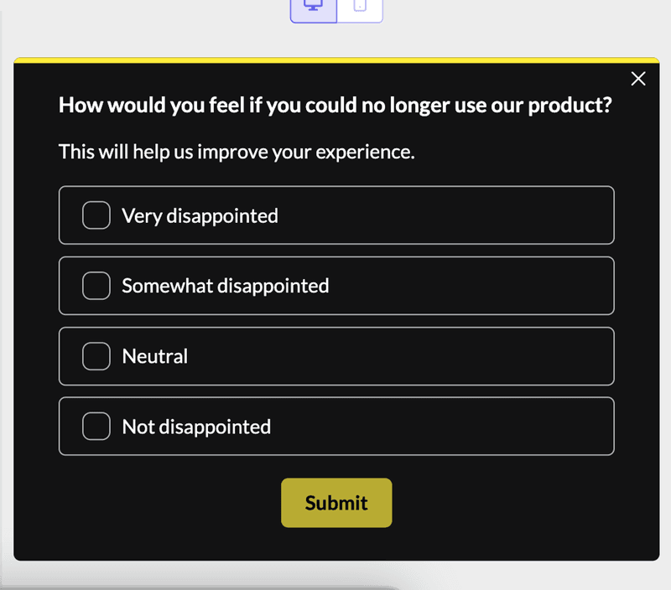
Task: Dismiss the survey with the X icon
Action: (x=638, y=78)
